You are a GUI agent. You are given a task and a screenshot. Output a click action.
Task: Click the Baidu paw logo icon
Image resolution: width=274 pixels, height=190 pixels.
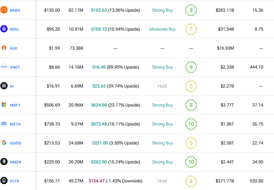(x=4, y=29)
